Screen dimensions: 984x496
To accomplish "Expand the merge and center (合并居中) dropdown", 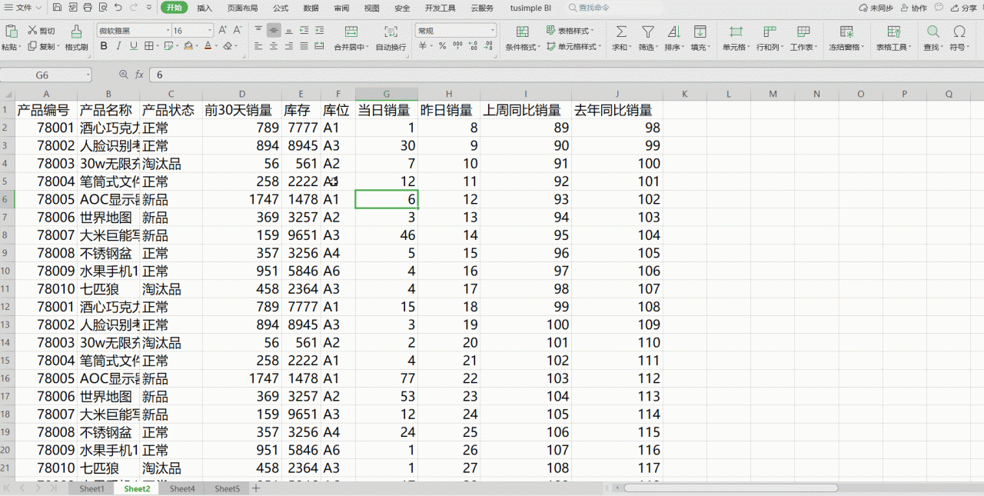I will [x=366, y=47].
